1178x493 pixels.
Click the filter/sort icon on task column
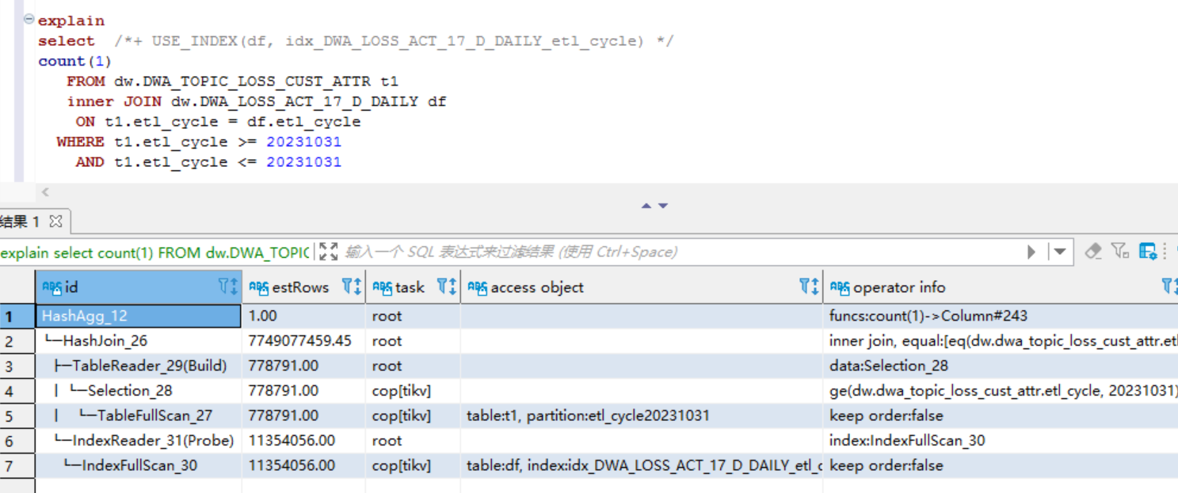click(x=447, y=287)
